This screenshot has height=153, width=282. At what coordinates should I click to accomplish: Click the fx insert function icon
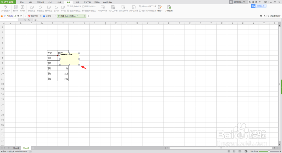coord(29,20)
